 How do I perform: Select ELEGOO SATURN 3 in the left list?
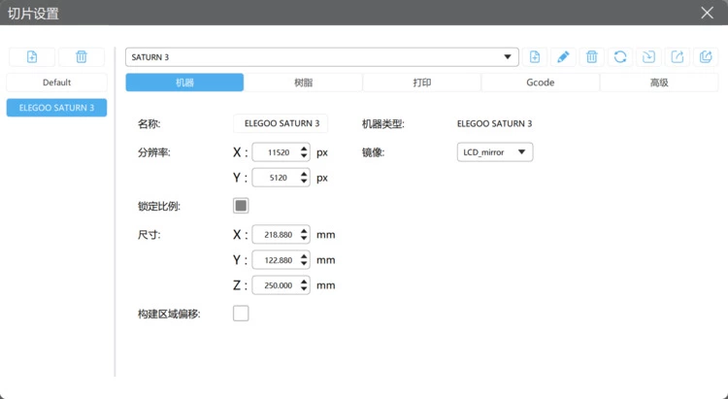click(x=56, y=108)
